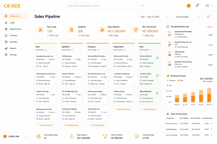Open the Capricorn Group card

point(46,96)
